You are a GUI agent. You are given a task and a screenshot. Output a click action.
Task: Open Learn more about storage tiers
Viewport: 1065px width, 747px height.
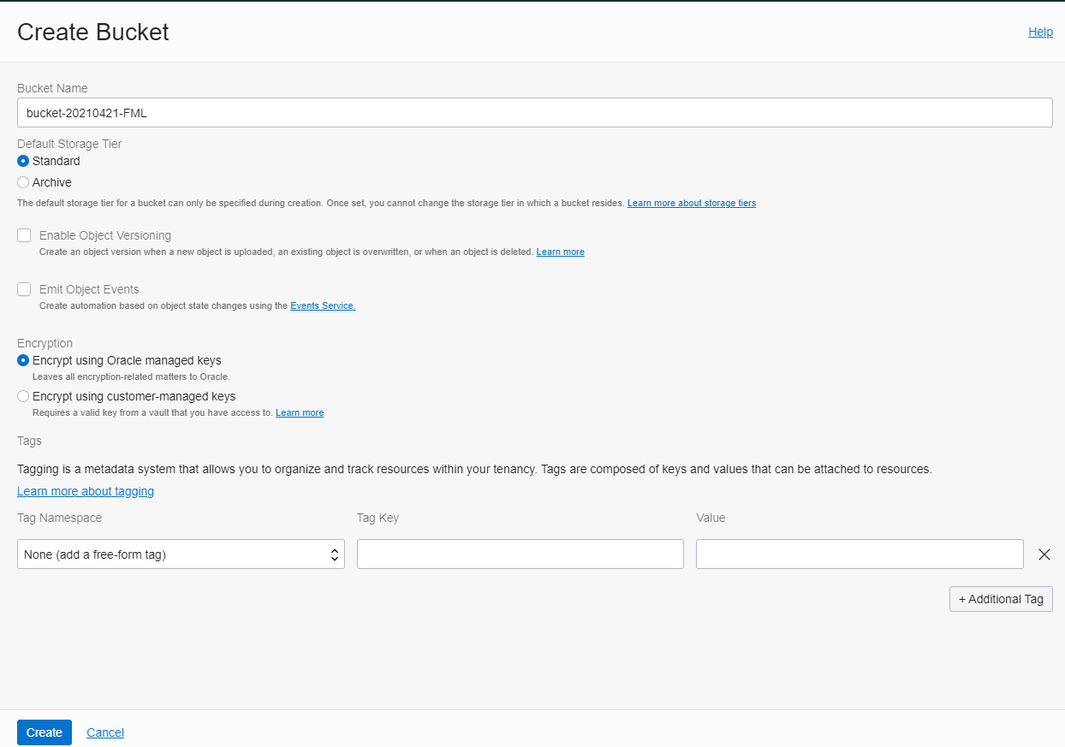[691, 203]
